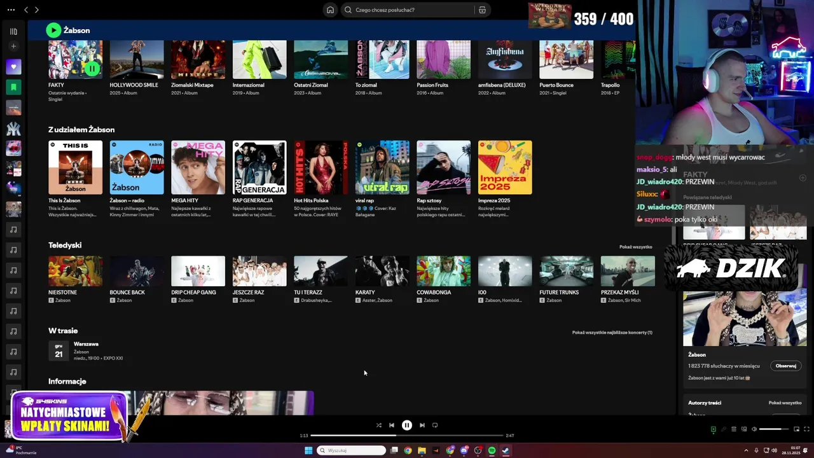The image size is (814, 458).
Task: Open Discord from the taskbar
Action: point(464,450)
